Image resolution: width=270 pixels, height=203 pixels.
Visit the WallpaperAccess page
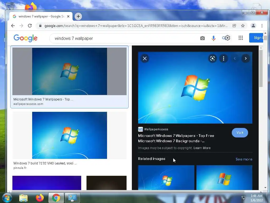240,133
